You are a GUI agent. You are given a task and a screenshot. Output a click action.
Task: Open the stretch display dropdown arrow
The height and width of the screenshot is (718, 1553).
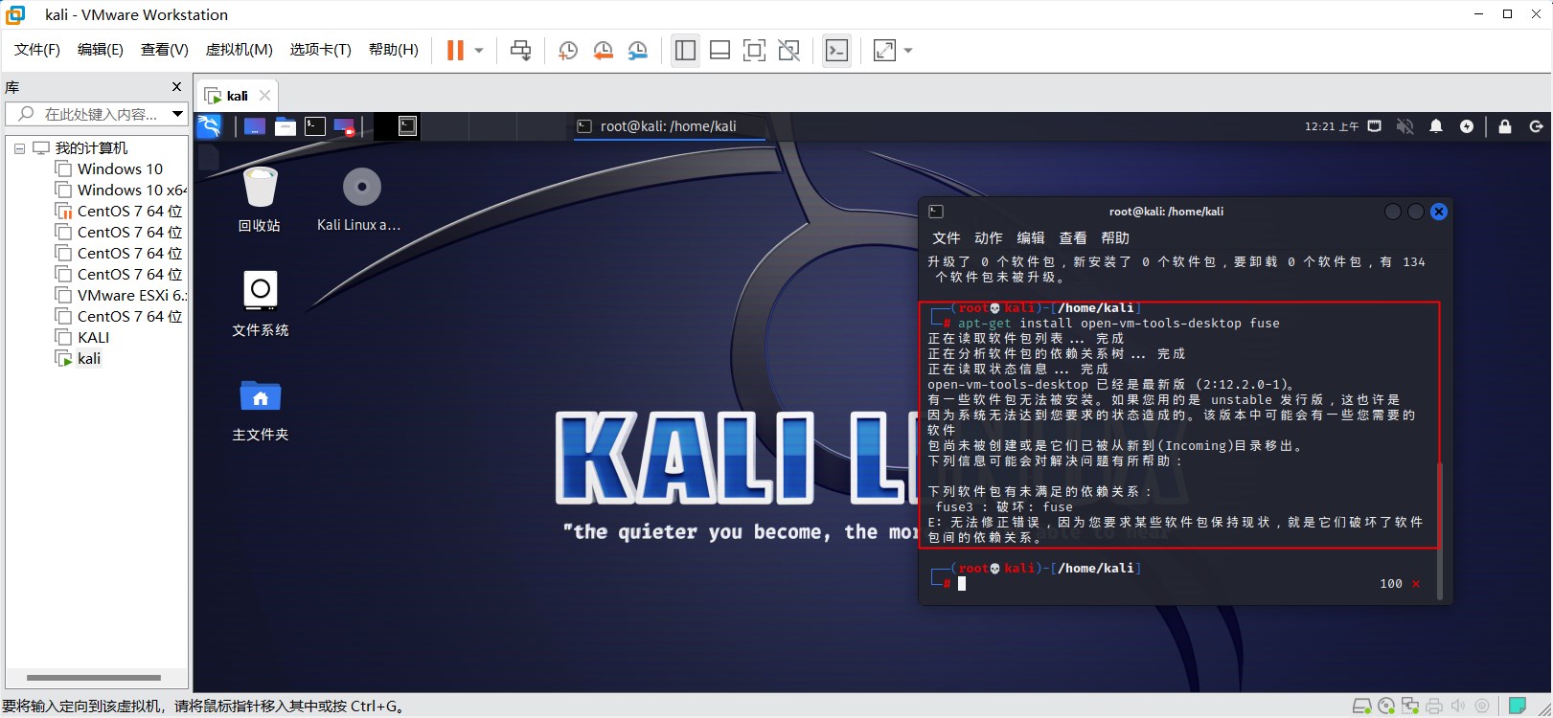coord(908,50)
